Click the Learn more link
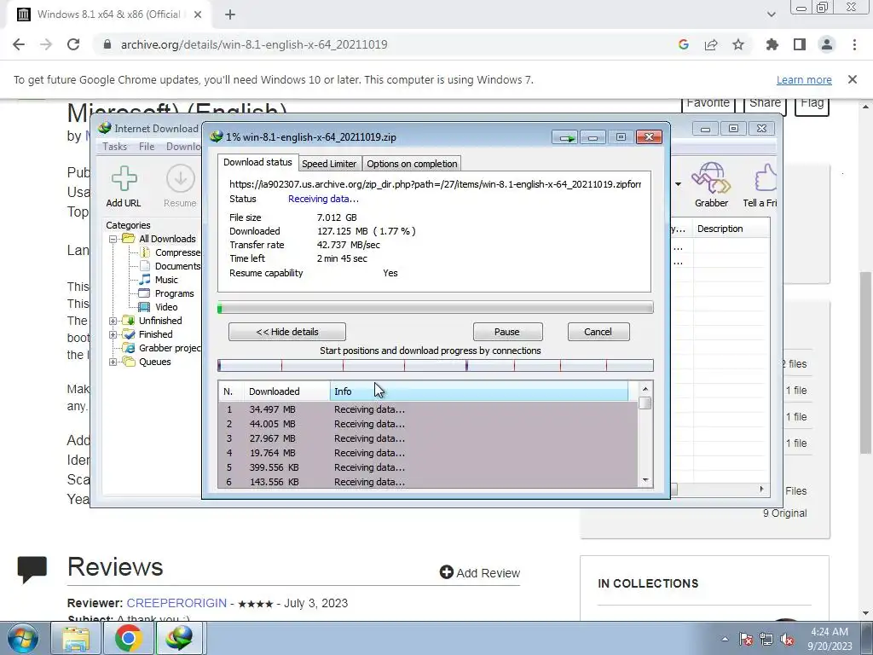The width and height of the screenshot is (873, 655). click(x=804, y=79)
